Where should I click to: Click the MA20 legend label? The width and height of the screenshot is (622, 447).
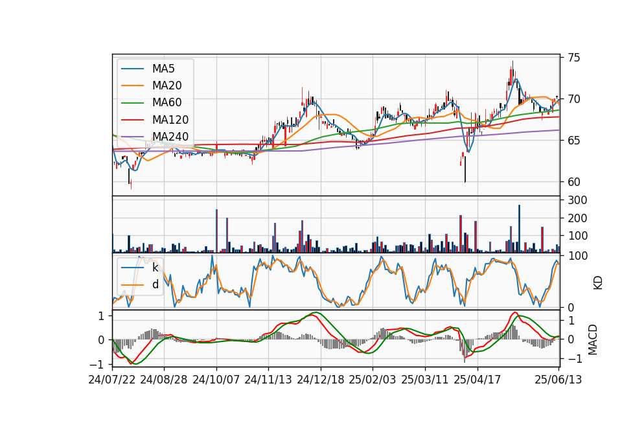(167, 86)
